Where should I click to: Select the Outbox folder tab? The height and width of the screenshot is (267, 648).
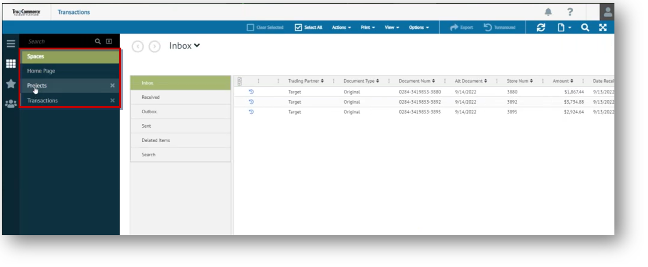pyautogui.click(x=149, y=111)
